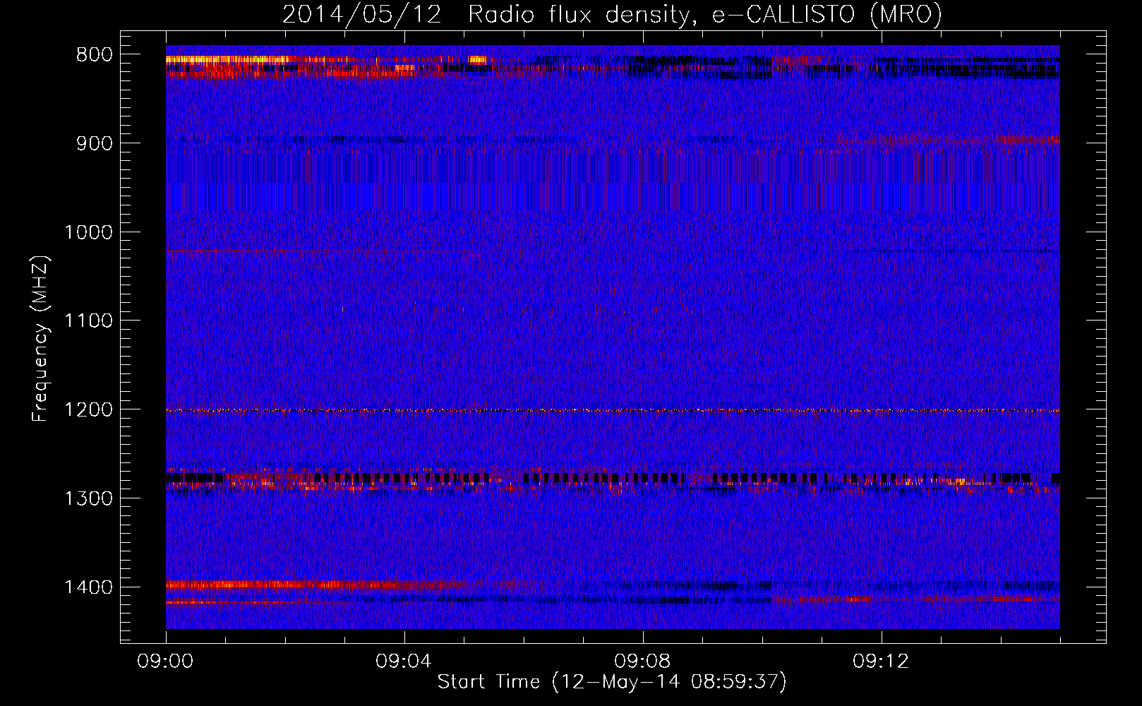This screenshot has width=1142, height=706.
Task: Click the 09:08 time tick label
Action: click(642, 662)
